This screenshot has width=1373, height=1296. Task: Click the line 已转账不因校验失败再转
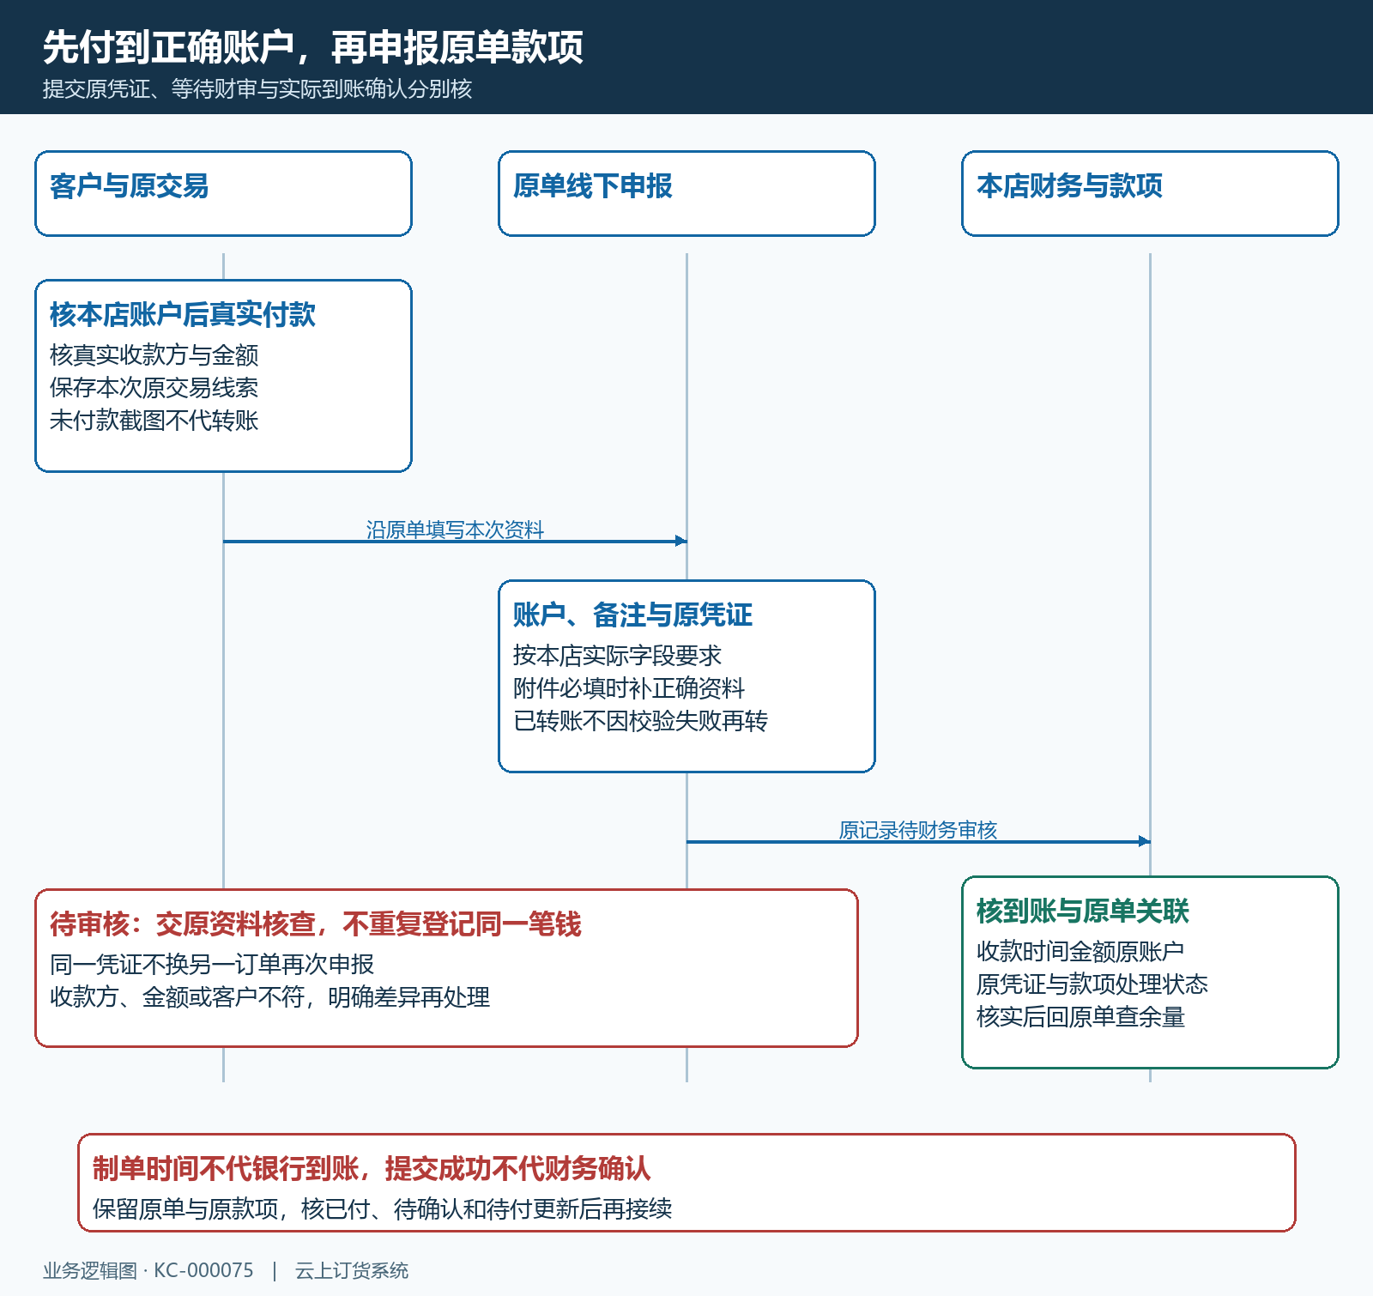pyautogui.click(x=640, y=720)
